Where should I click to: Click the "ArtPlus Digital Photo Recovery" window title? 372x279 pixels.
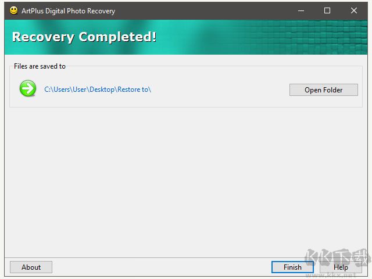coord(69,11)
